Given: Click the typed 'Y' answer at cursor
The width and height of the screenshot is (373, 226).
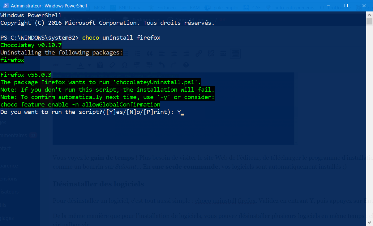Looking at the screenshot, I should pyautogui.click(x=179, y=112).
